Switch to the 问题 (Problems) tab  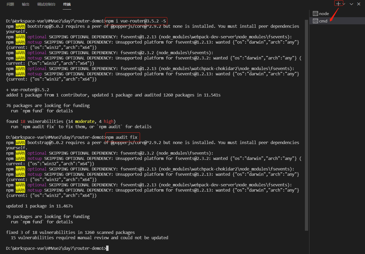[10, 4]
